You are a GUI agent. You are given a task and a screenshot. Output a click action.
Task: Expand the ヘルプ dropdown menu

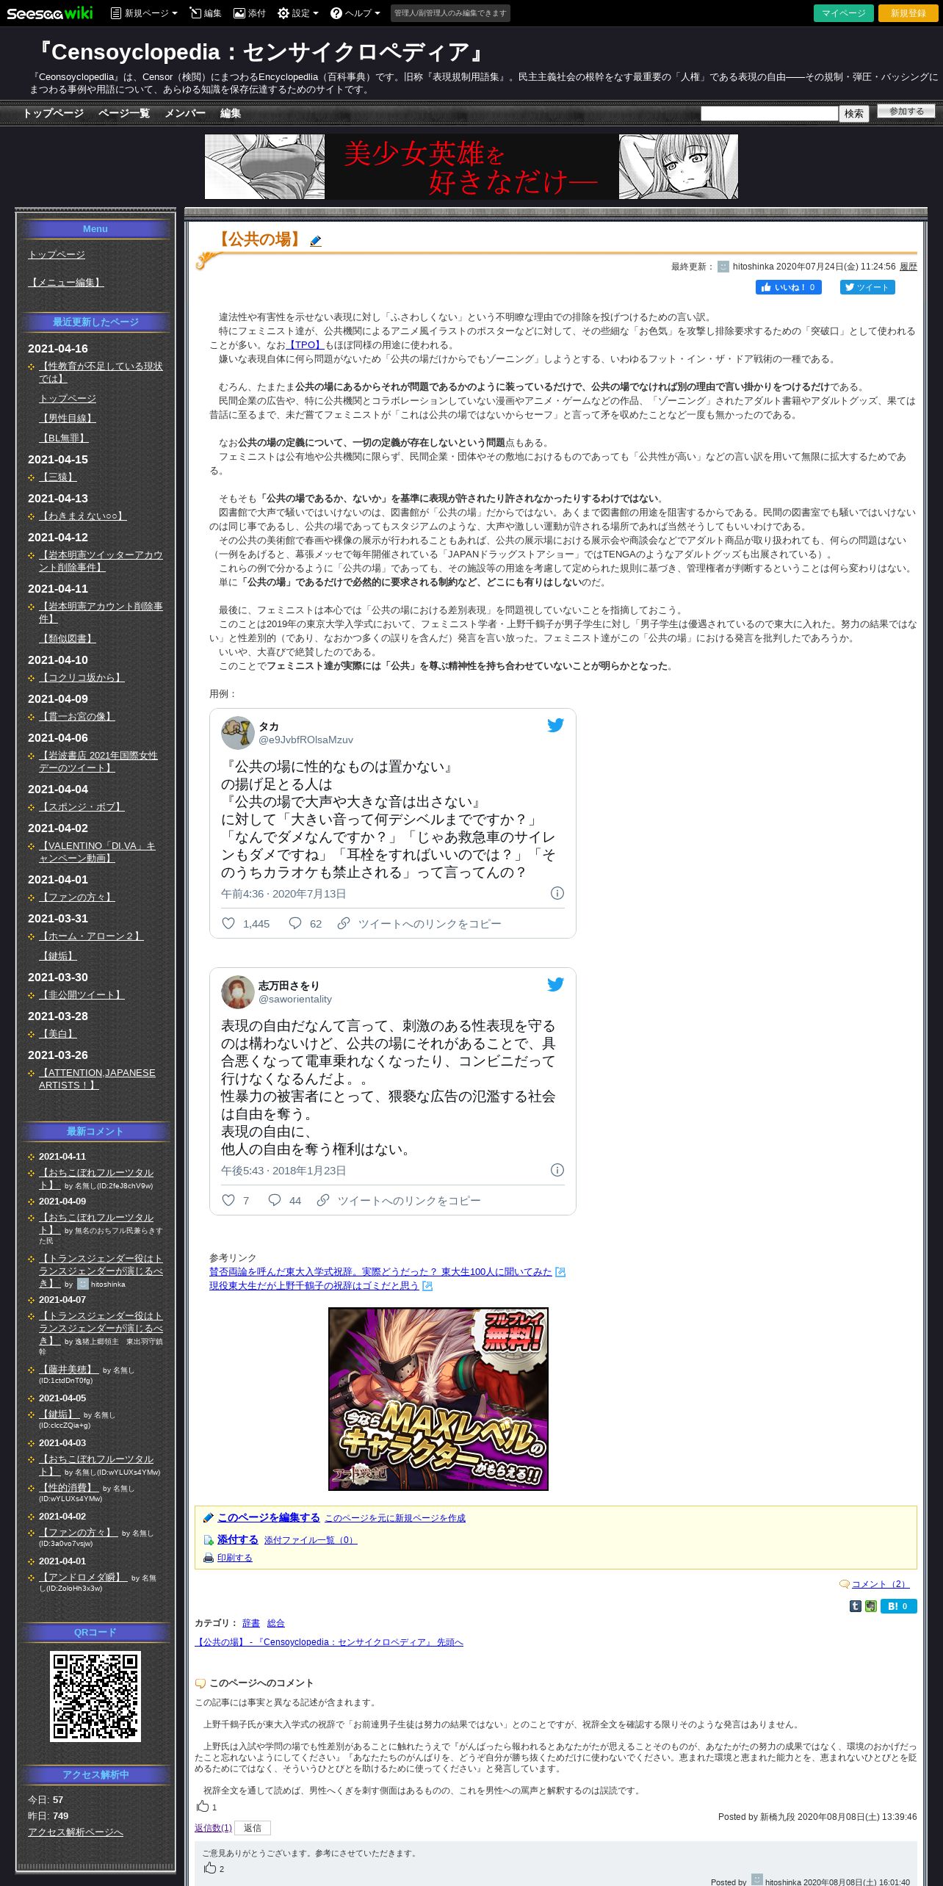tap(355, 13)
